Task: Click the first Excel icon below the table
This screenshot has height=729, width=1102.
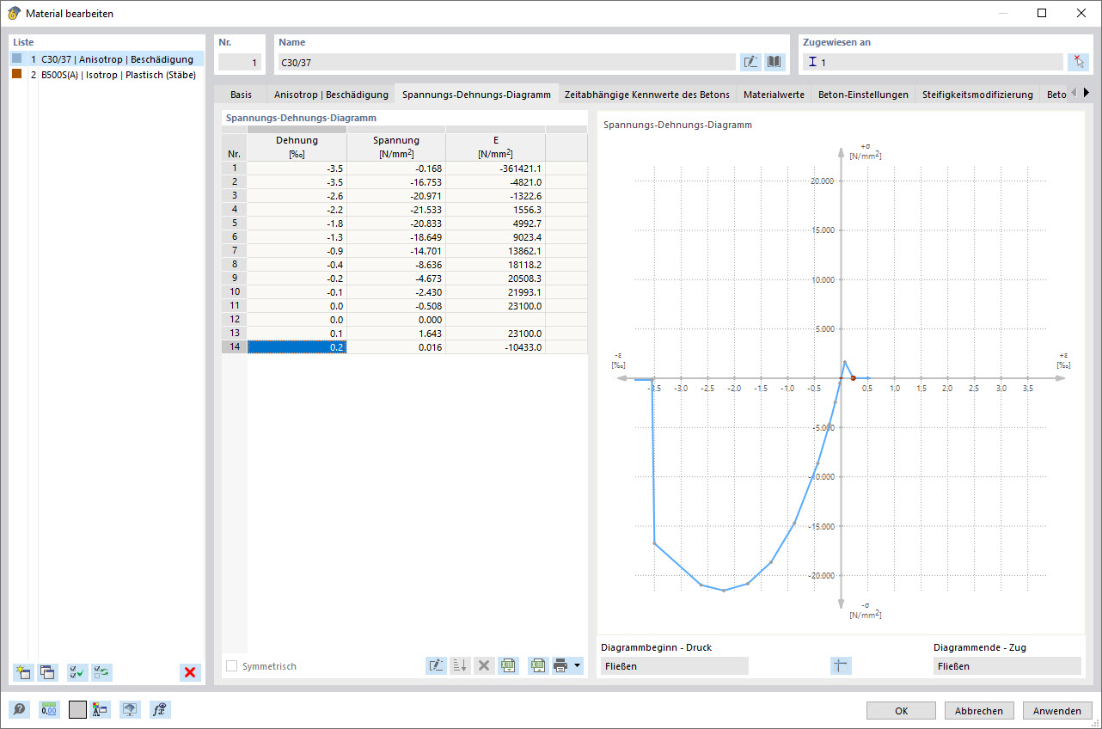Action: coord(508,665)
